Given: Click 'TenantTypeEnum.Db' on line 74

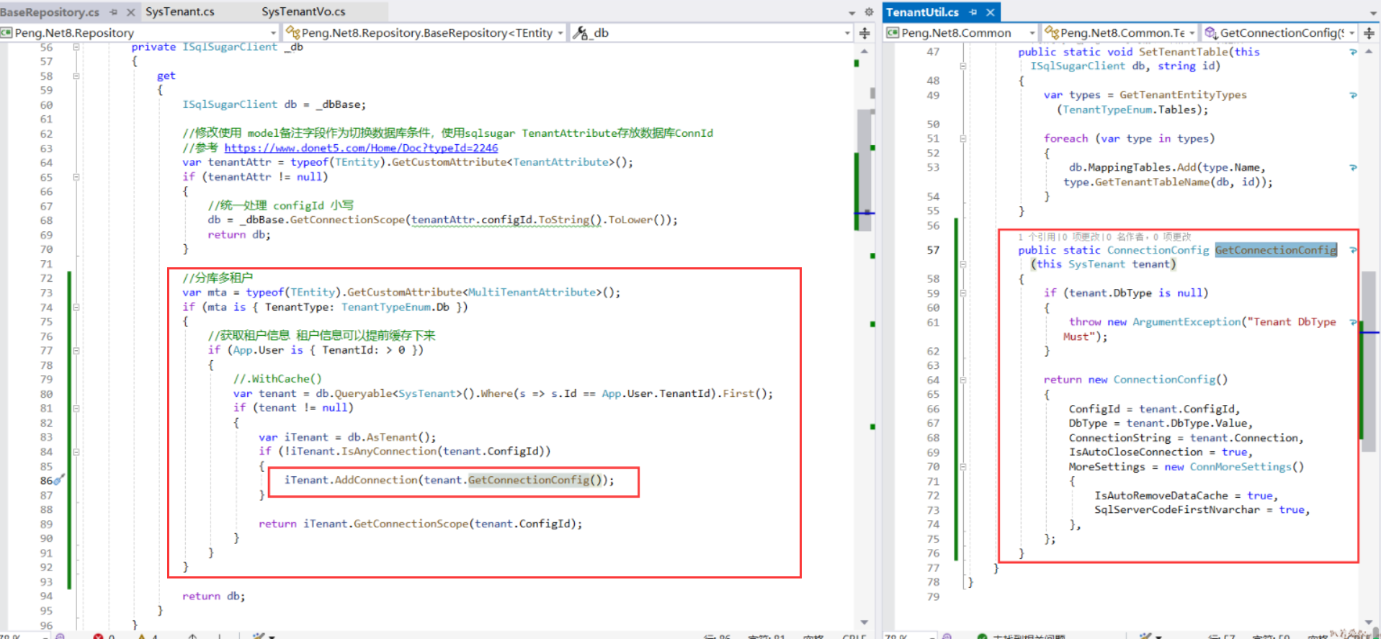Looking at the screenshot, I should click(x=395, y=307).
